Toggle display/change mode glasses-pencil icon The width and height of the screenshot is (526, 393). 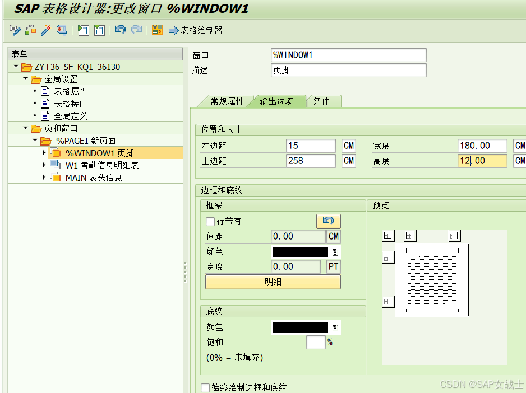[x=15, y=30]
